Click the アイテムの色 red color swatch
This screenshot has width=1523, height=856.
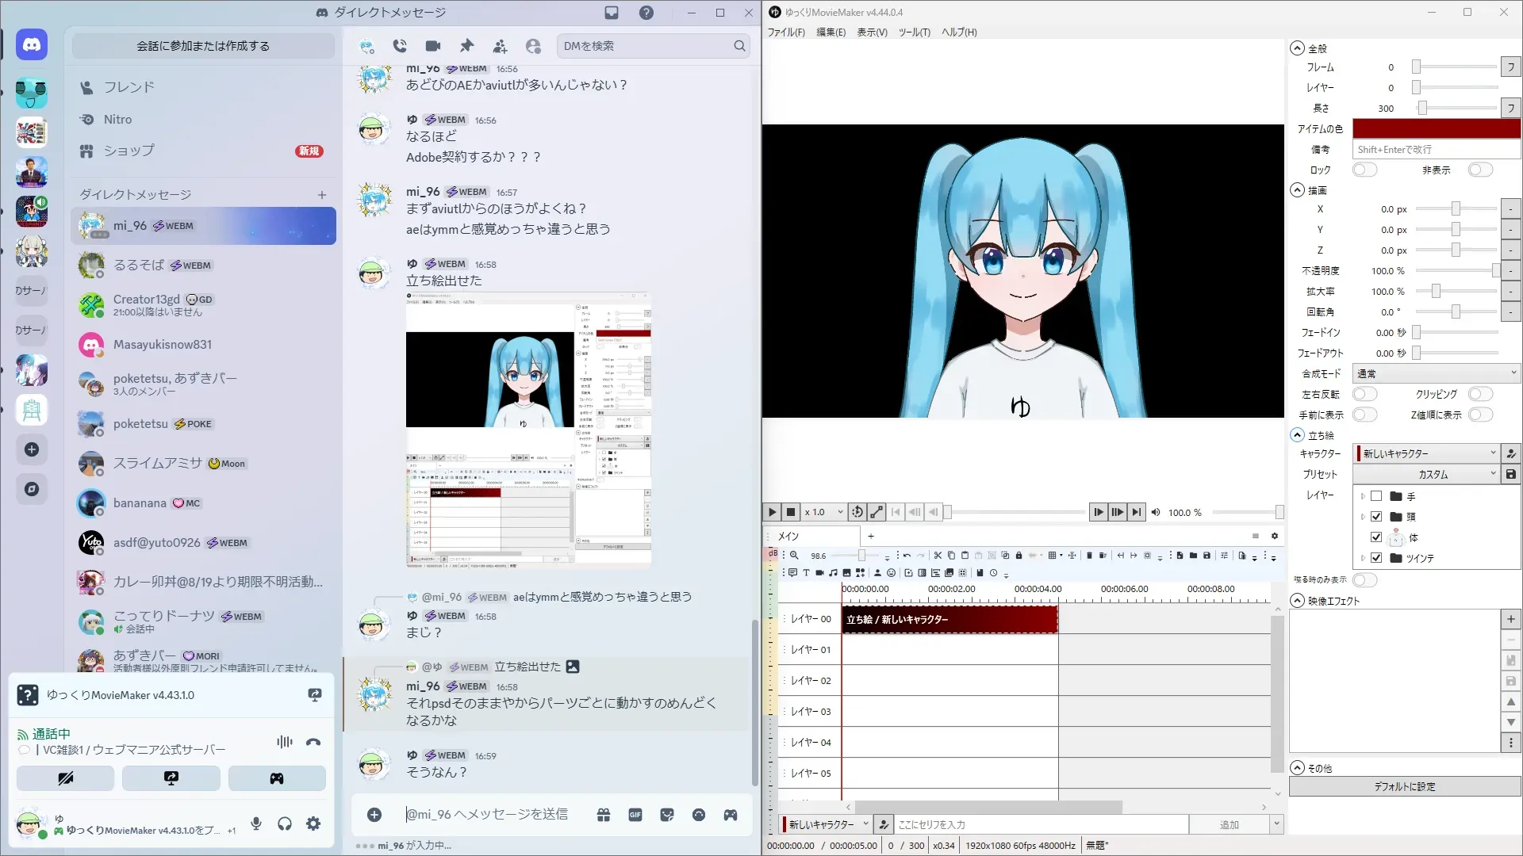point(1436,128)
